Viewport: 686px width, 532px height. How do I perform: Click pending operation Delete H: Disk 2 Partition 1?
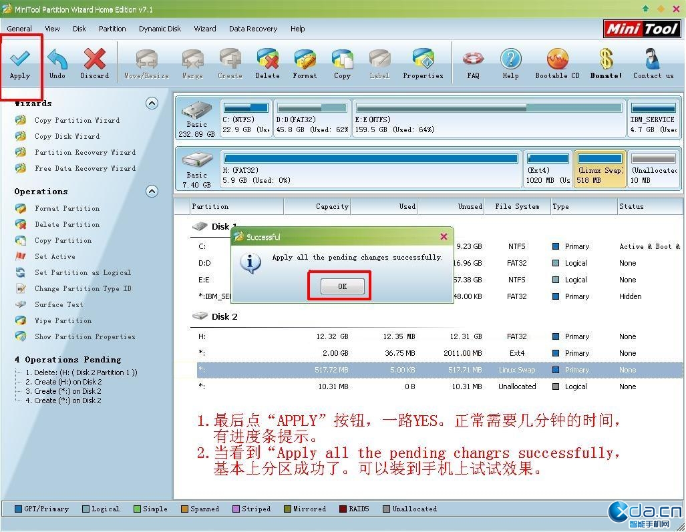[81, 372]
